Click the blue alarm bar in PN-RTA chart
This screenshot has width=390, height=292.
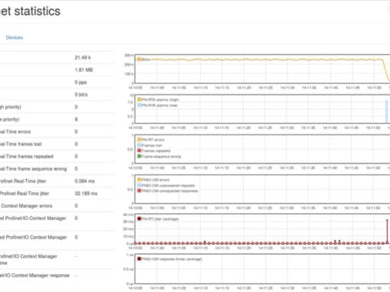387,112
